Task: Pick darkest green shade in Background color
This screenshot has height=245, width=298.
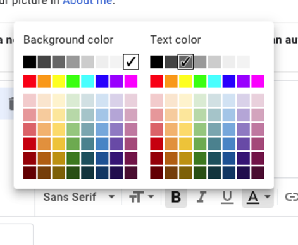Action: tap(73, 172)
